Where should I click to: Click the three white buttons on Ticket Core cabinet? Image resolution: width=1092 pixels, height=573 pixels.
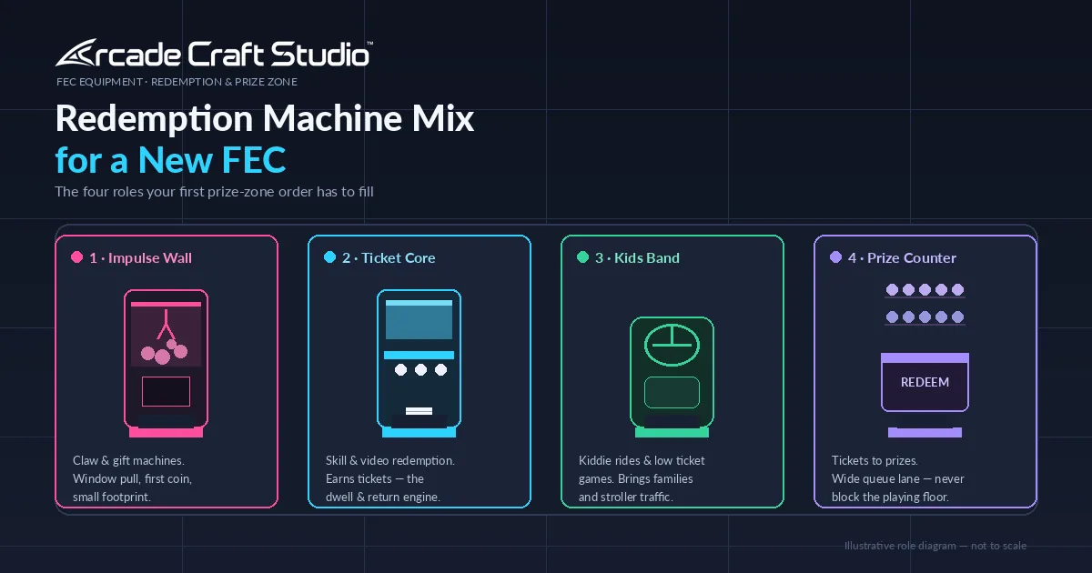point(420,370)
